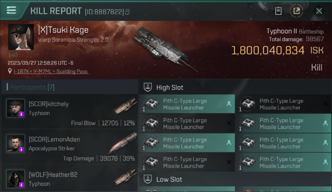Share the kill report externally
Screen dimensions: 332x192
point(296,11)
